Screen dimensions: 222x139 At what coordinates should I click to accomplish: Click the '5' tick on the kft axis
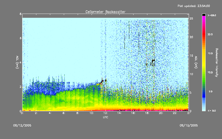coord(191,93)
